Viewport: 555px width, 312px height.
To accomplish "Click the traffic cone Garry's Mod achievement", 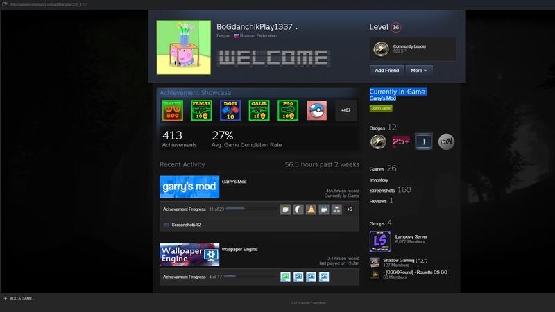I will (x=311, y=209).
